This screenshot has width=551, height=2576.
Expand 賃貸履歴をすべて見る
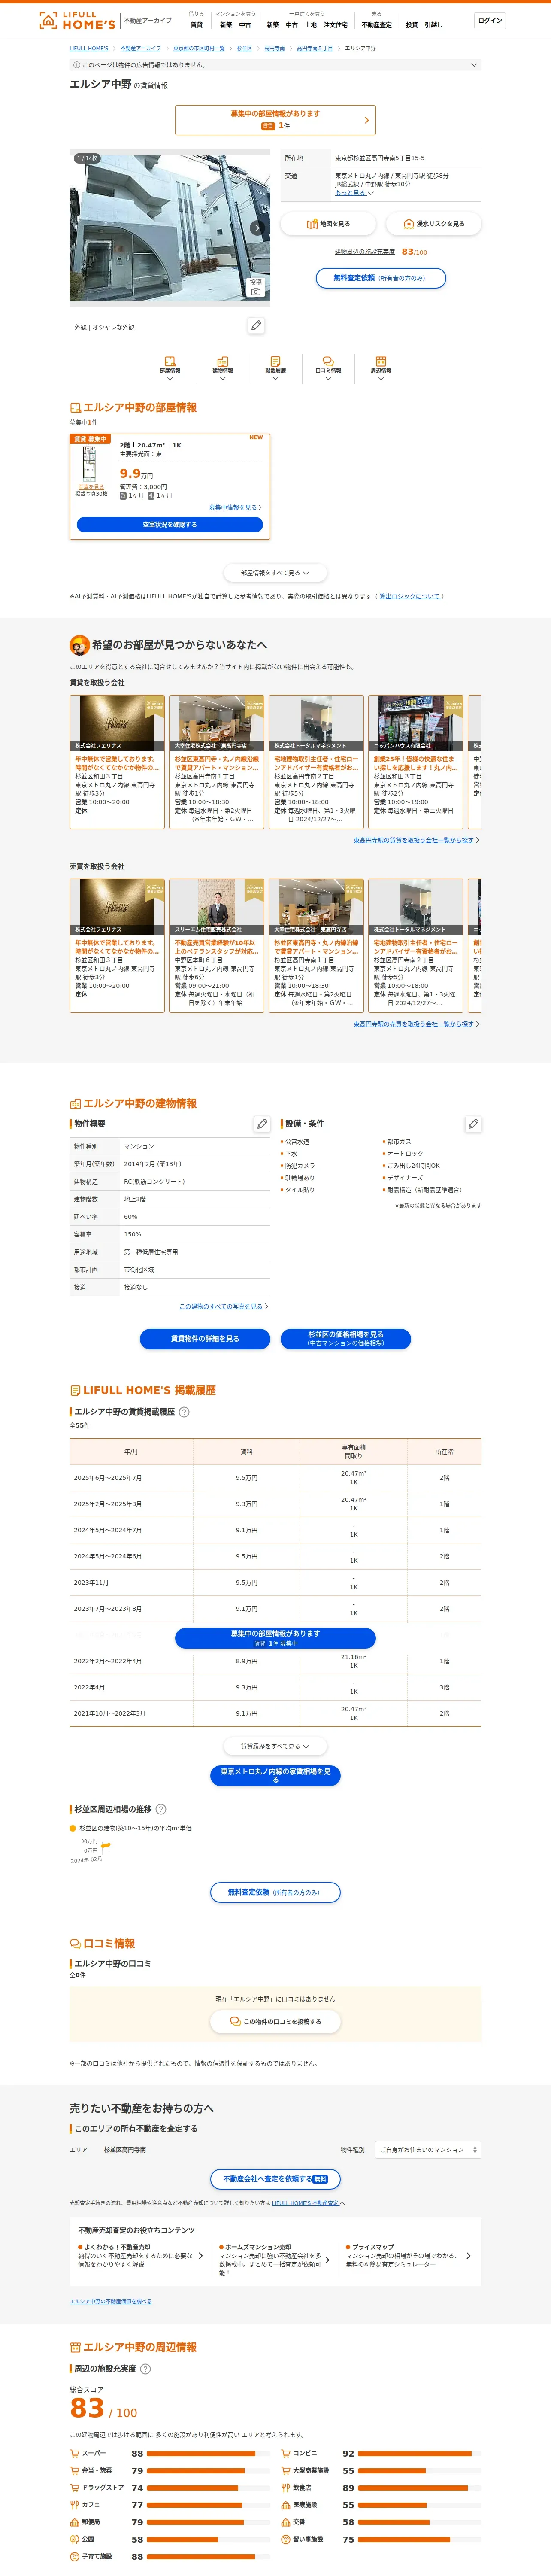click(x=275, y=1746)
